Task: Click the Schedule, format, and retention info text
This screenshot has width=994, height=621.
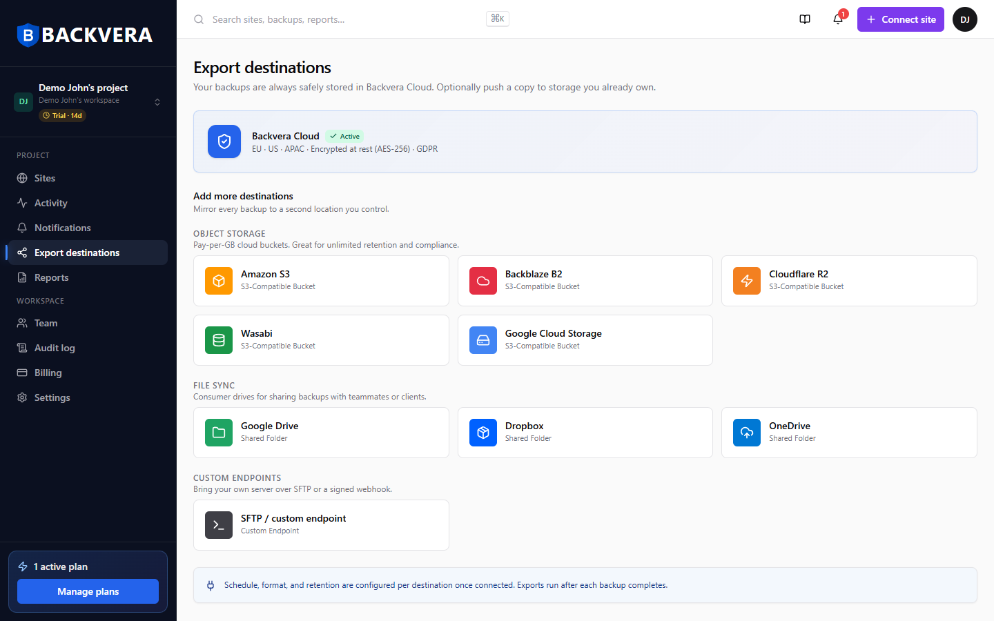Action: coord(446,585)
